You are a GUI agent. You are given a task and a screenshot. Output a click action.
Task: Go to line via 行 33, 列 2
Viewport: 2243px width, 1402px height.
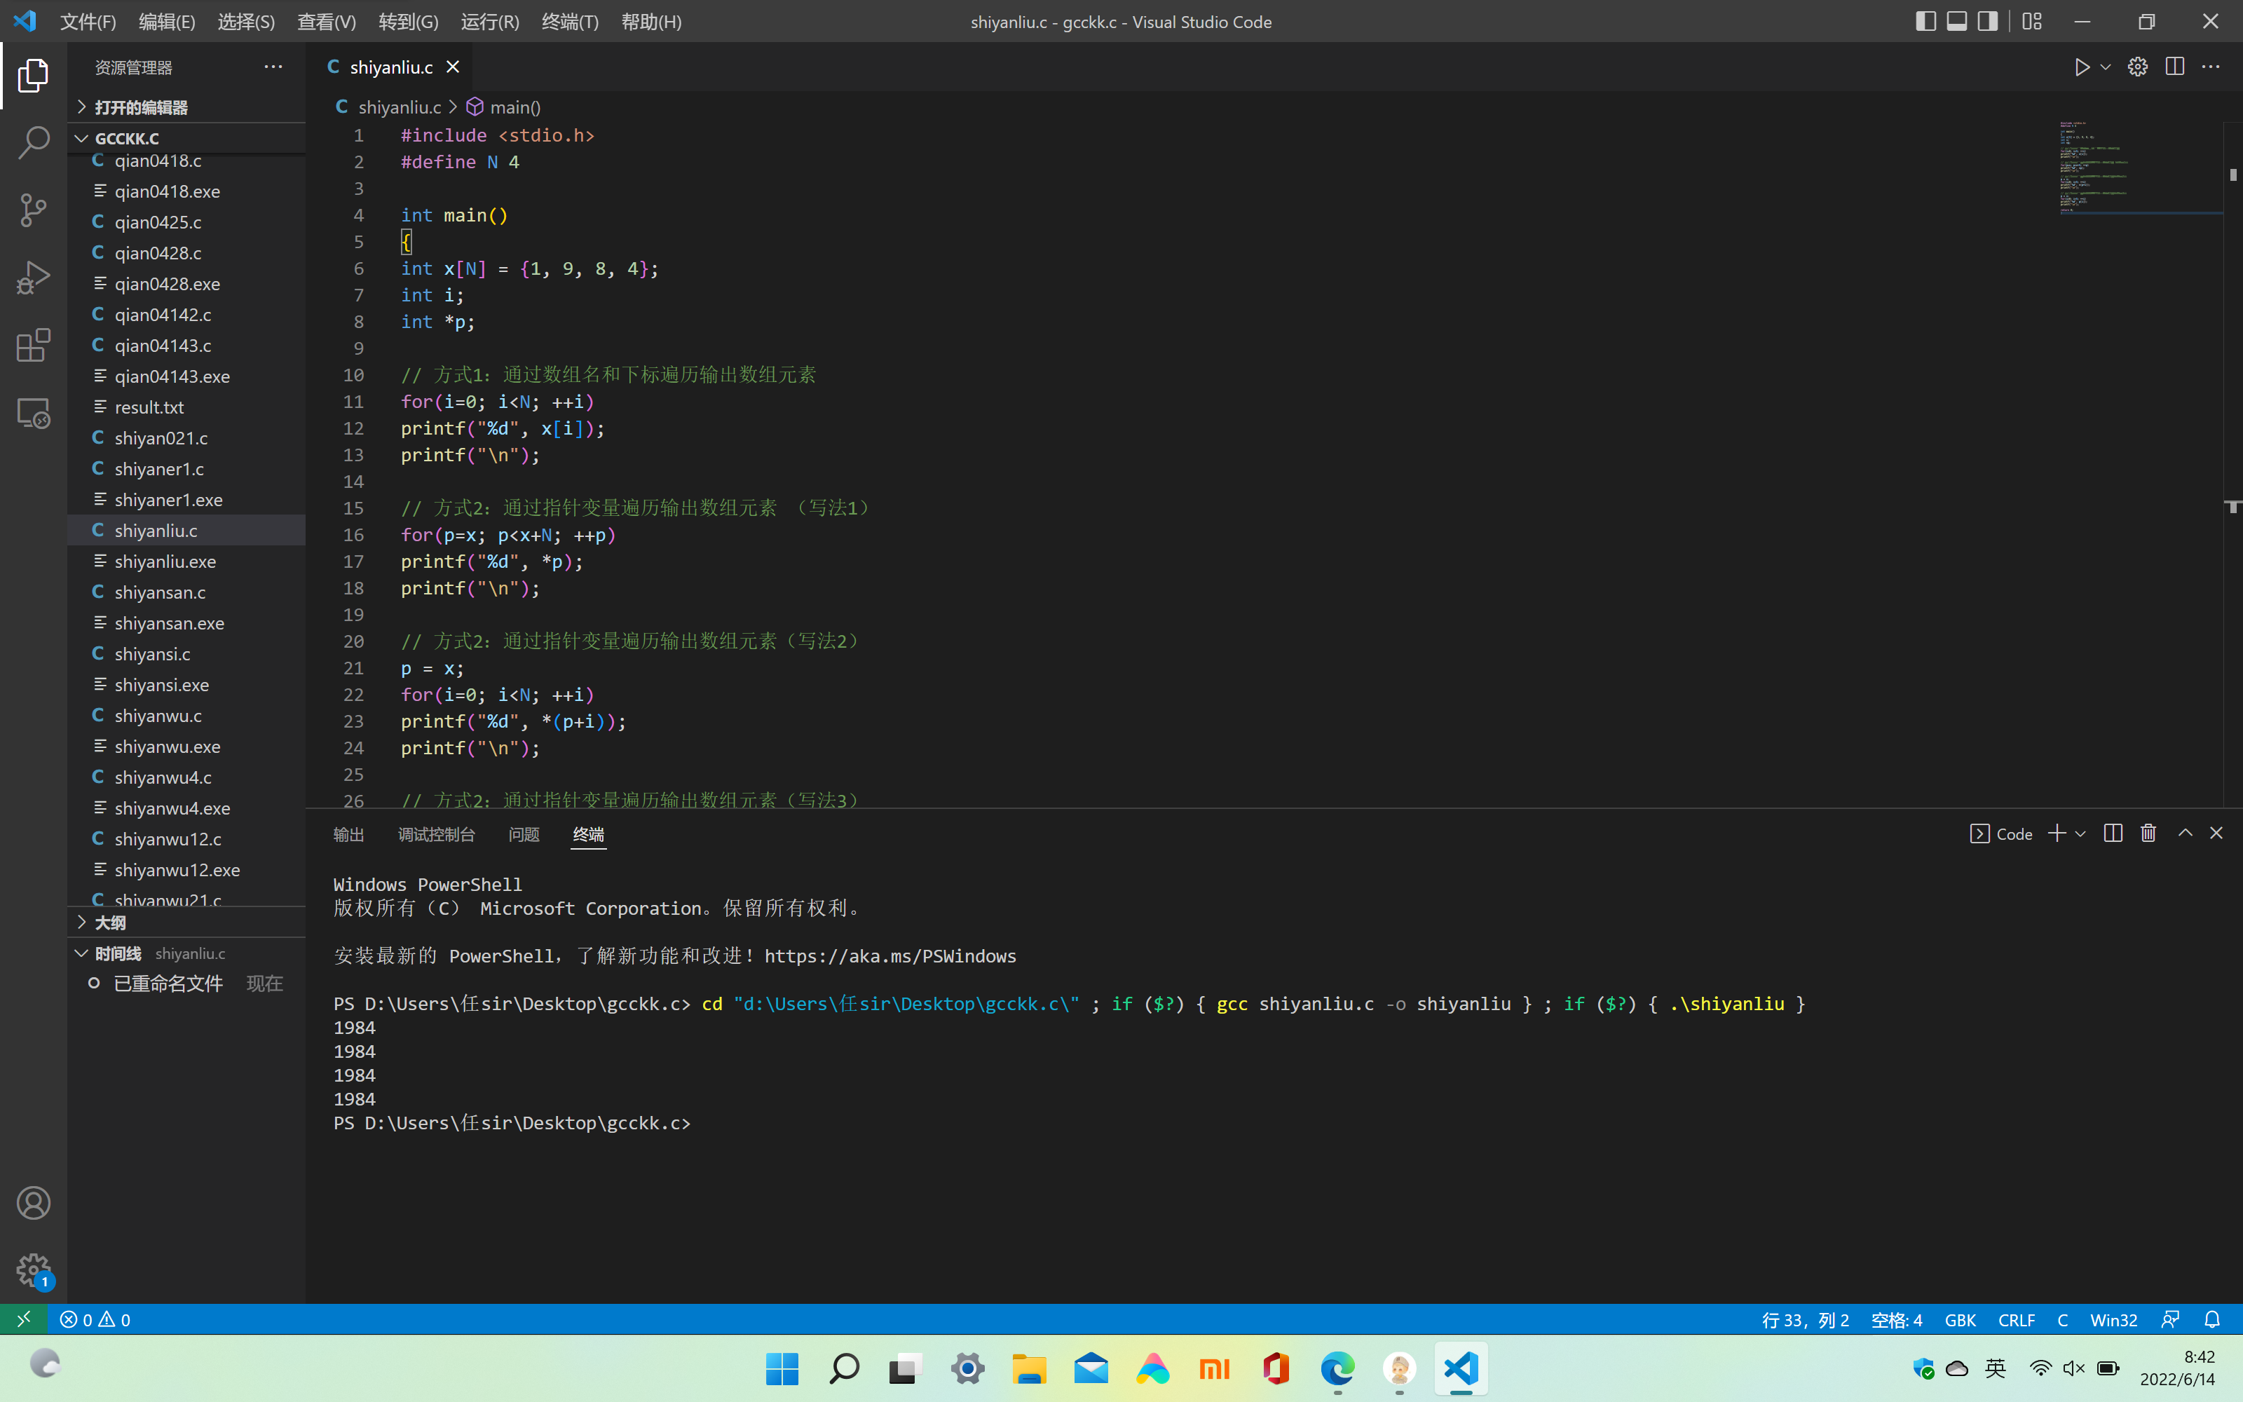(1805, 1319)
